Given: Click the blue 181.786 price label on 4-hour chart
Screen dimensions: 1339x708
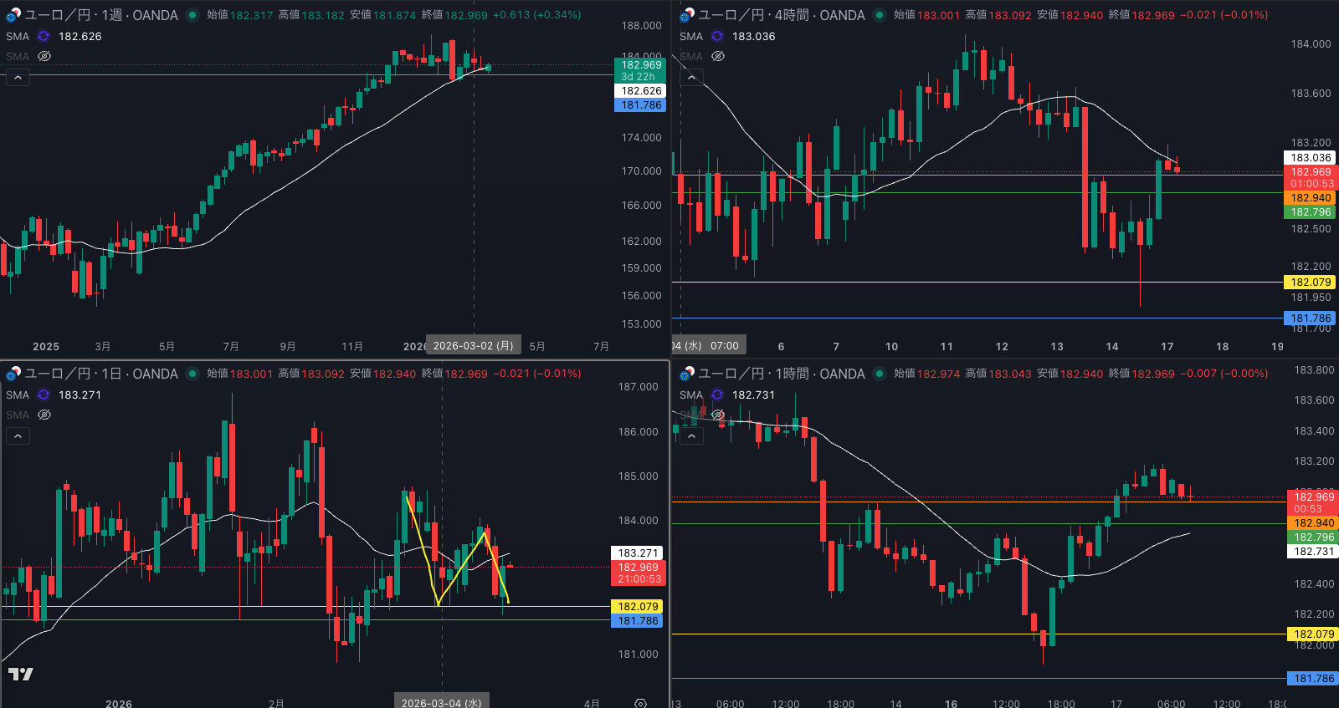Looking at the screenshot, I should [x=1310, y=318].
